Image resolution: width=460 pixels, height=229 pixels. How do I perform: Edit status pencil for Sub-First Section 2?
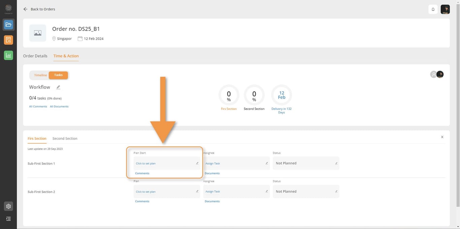click(x=336, y=191)
